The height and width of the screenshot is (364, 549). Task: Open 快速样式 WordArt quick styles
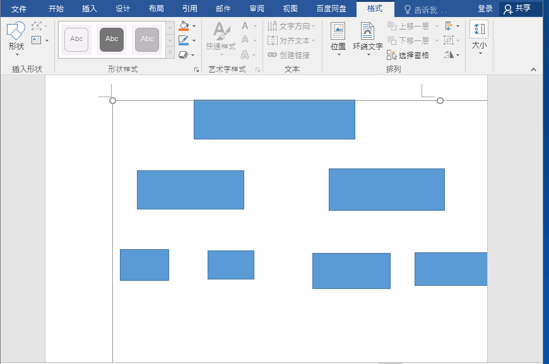coord(221,38)
